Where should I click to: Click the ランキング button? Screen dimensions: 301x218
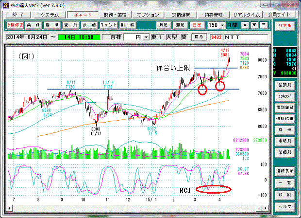point(285,96)
